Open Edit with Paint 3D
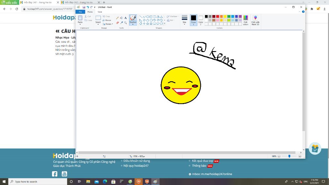Image resolution: width=329 pixels, height=185 pixels. [x=255, y=20]
